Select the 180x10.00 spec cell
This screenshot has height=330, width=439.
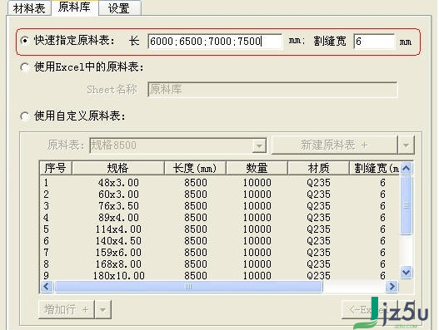coord(119,276)
